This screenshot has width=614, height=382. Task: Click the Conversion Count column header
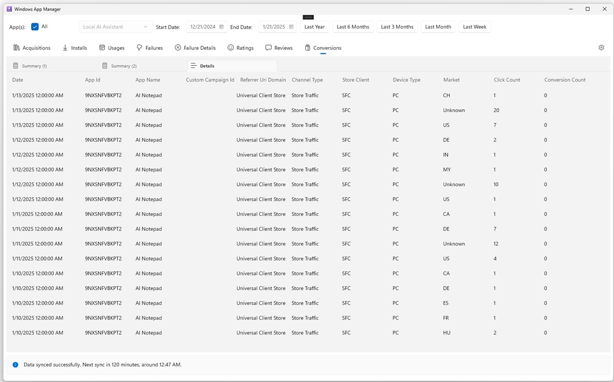pos(565,80)
